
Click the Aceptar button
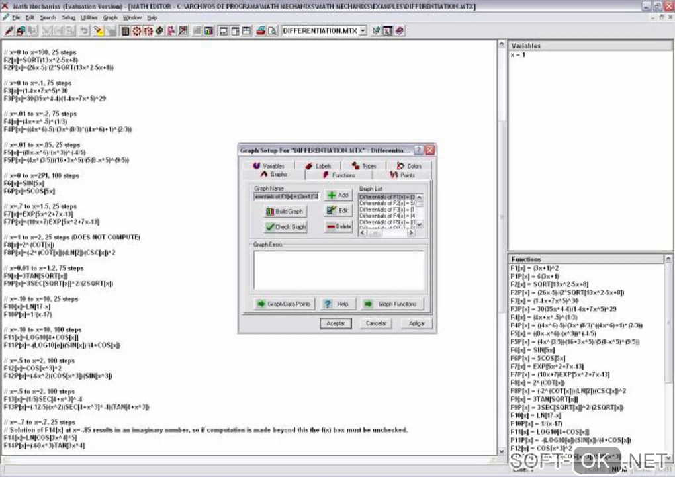tap(336, 324)
